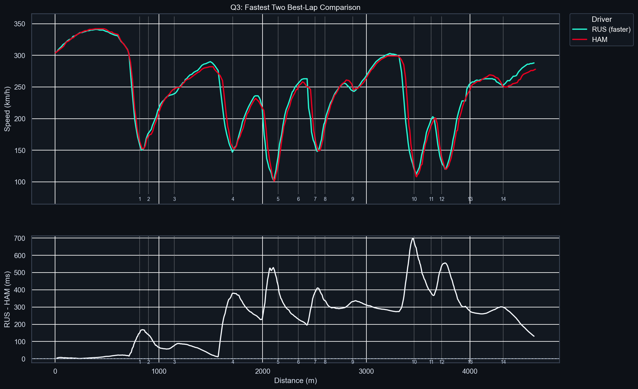
Task: Click corner marker 7 in delta plot
Action: click(x=315, y=362)
